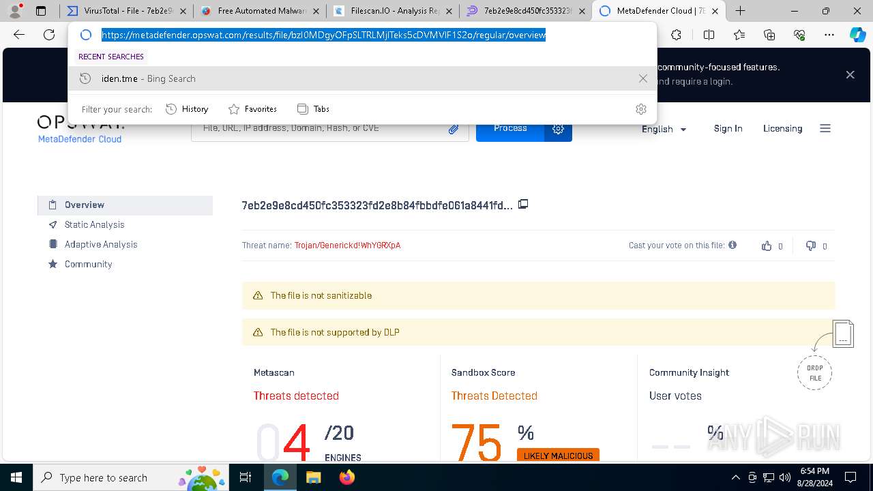Open the browser profile icon
Screen dimensions: 873x491
point(14,11)
